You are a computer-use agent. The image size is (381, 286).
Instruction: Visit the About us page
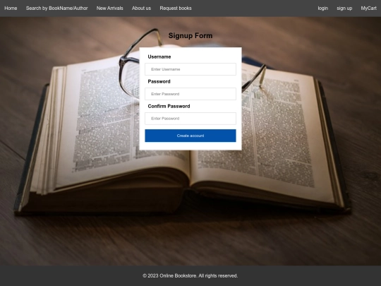click(x=141, y=8)
